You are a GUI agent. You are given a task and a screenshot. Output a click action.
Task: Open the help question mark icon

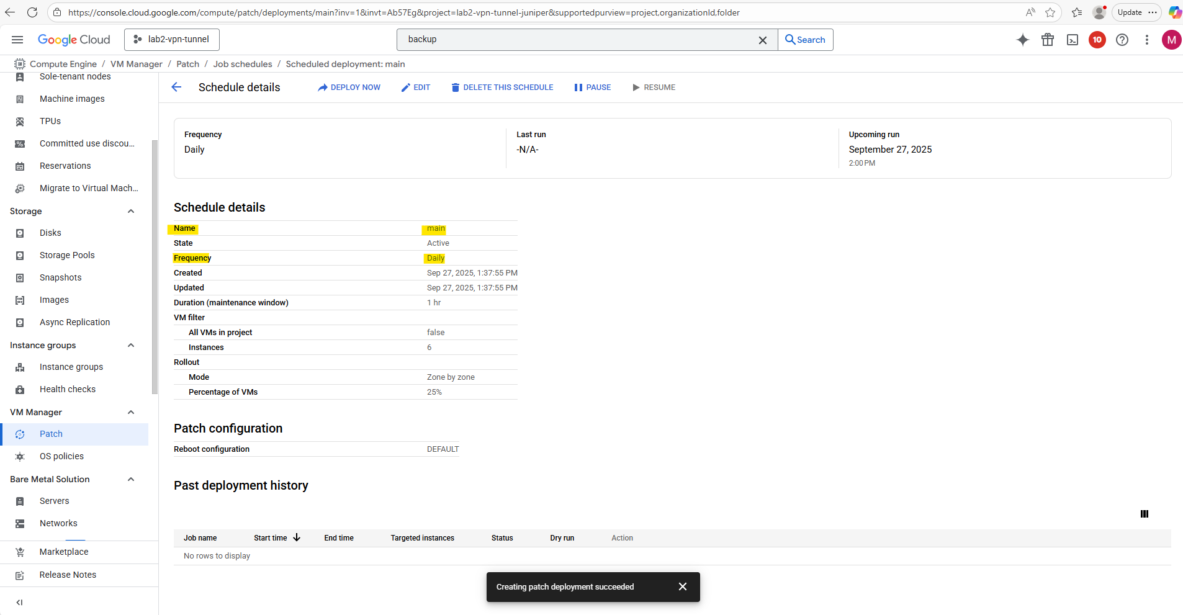tap(1122, 40)
